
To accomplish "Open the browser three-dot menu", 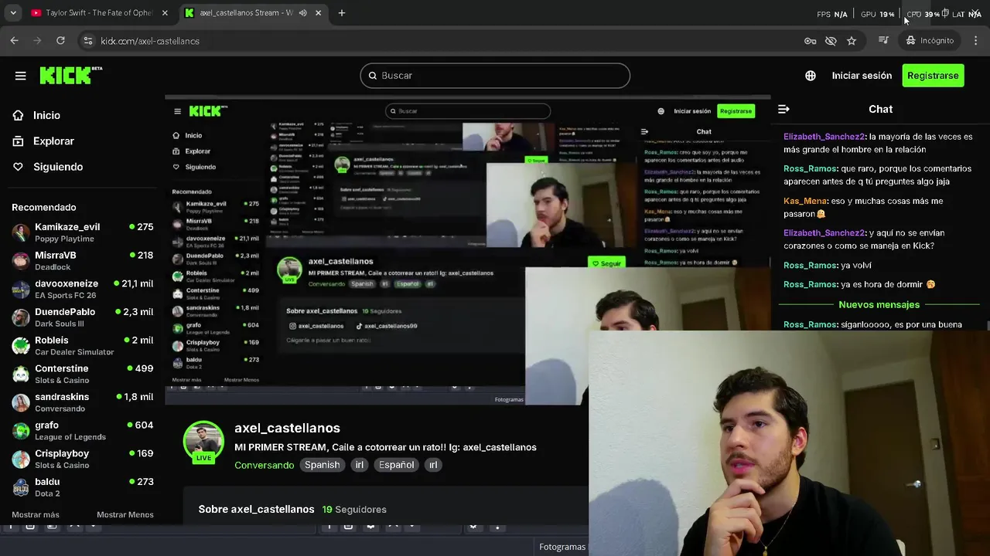I will [x=976, y=41].
